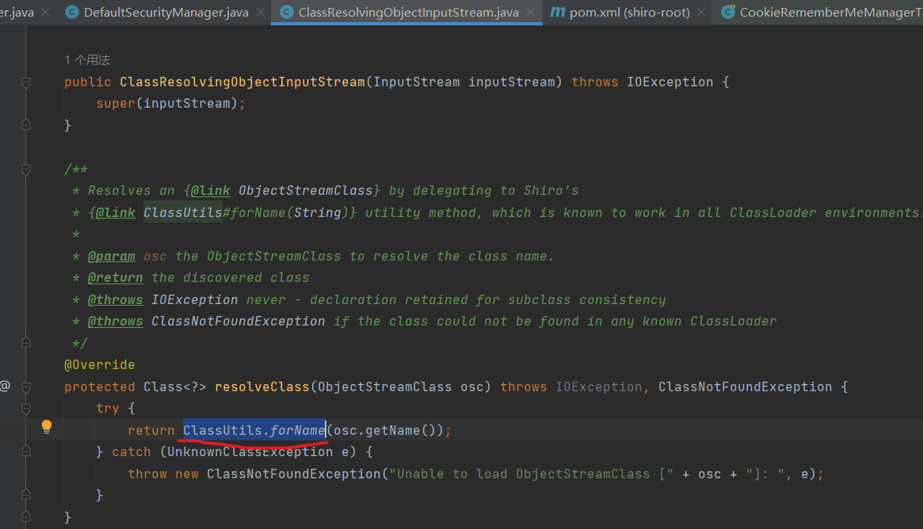This screenshot has width=923, height=529.
Task: Click the lightbulb quick-fix icon in the gutter
Action: tap(47, 427)
